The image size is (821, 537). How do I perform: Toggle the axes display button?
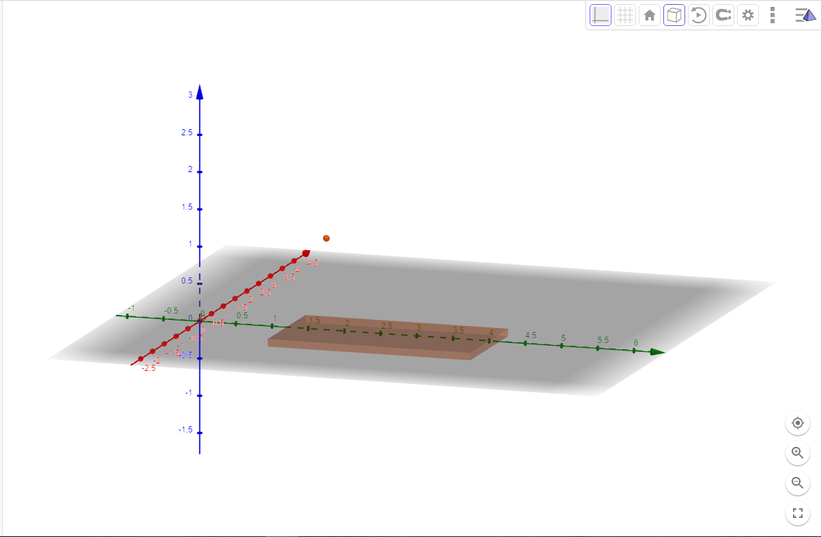pyautogui.click(x=601, y=15)
